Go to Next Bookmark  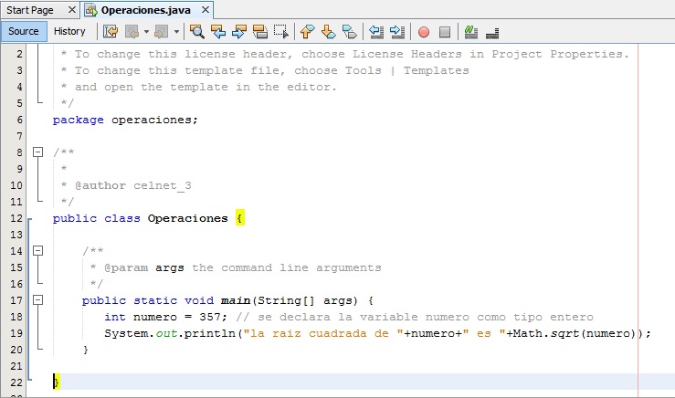(x=328, y=32)
